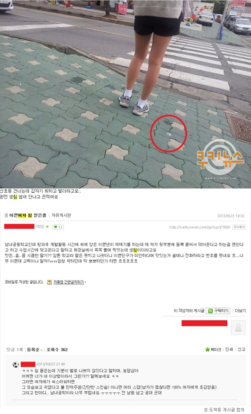Subscribe with the 구독하기 button
251x414 pixels.
pyautogui.click(x=218, y=311)
